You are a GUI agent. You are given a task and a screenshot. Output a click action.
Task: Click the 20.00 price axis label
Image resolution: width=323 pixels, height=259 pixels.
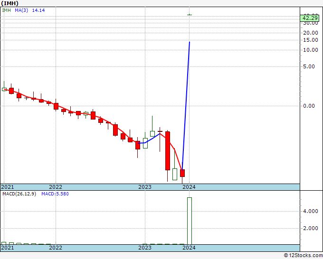[311, 33]
